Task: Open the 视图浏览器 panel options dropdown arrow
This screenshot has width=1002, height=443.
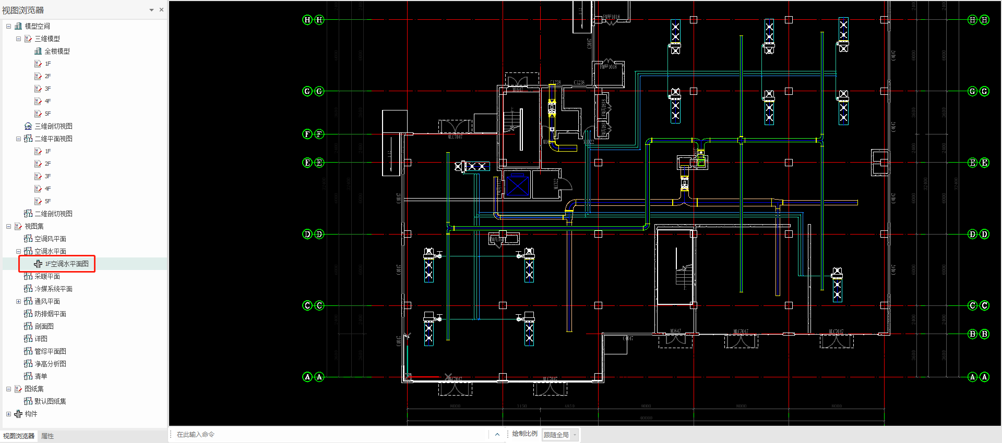Action: point(151,10)
